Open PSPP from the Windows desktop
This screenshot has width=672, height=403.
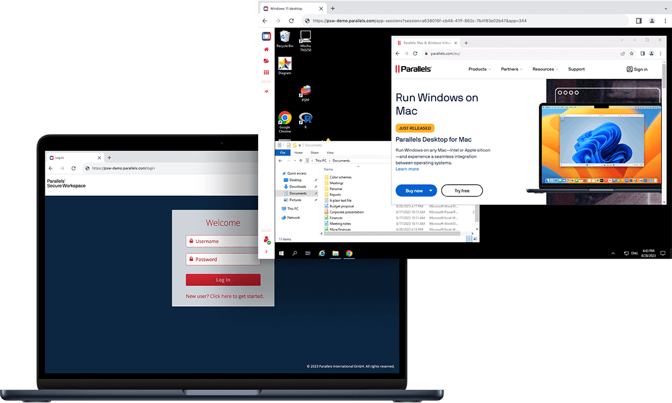305,92
